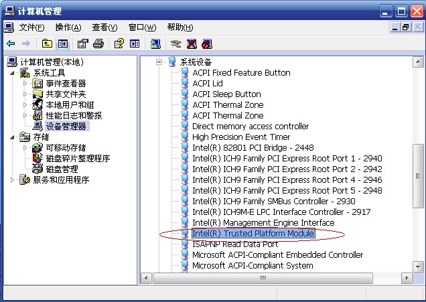
Task: Open the 查看(V) menu
Action: point(104,27)
